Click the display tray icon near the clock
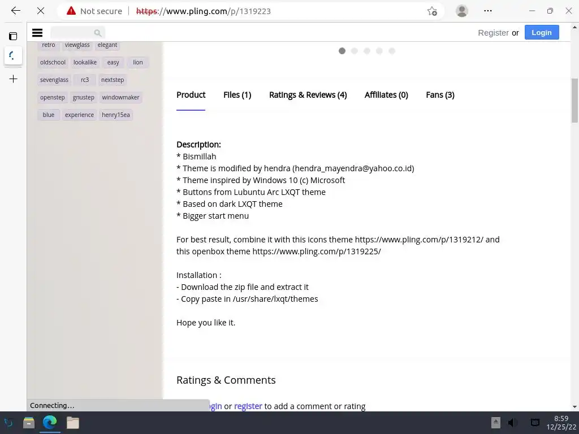Image resolution: width=579 pixels, height=434 pixels. pos(535,423)
